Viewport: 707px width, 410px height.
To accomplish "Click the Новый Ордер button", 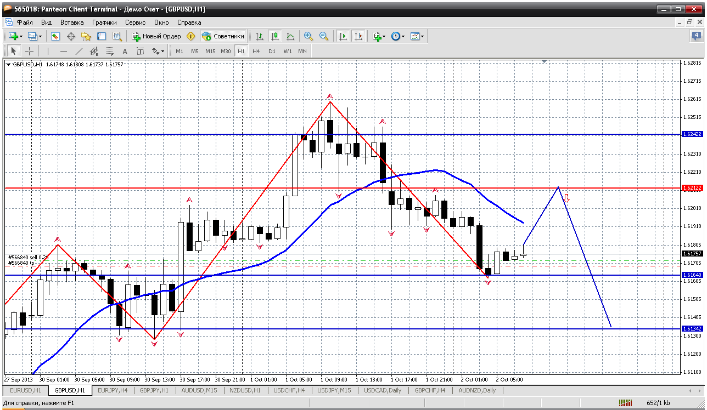I will pos(156,36).
